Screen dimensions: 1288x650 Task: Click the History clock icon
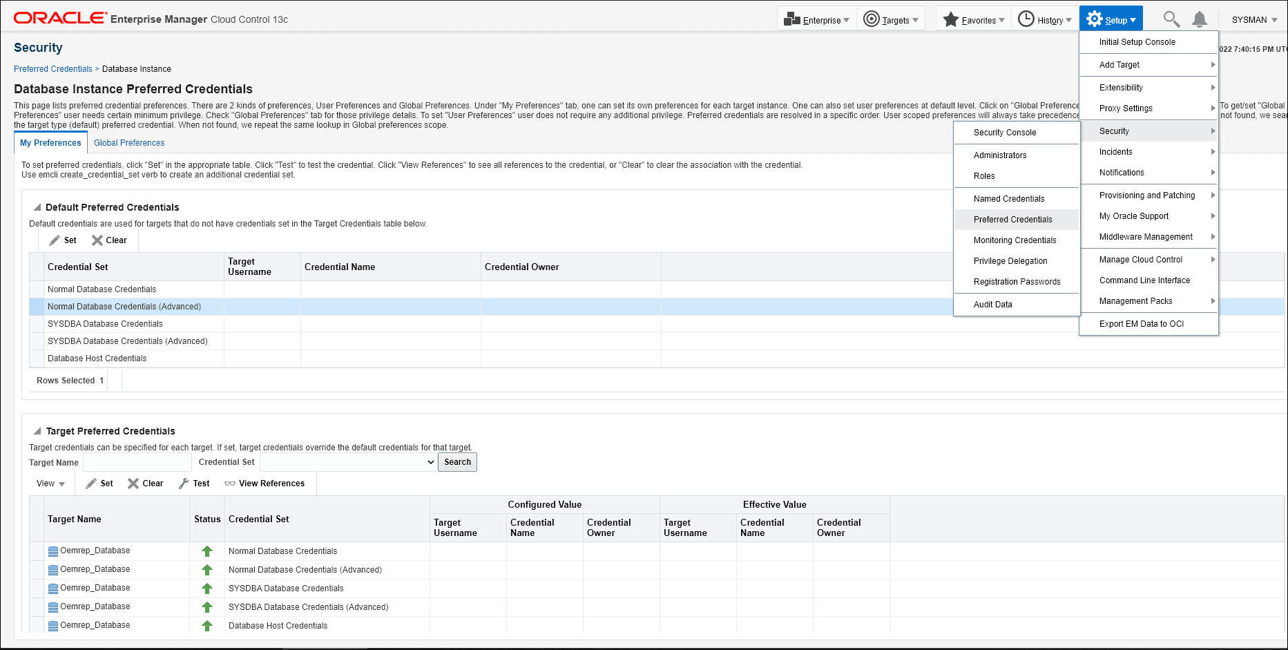tap(1026, 19)
